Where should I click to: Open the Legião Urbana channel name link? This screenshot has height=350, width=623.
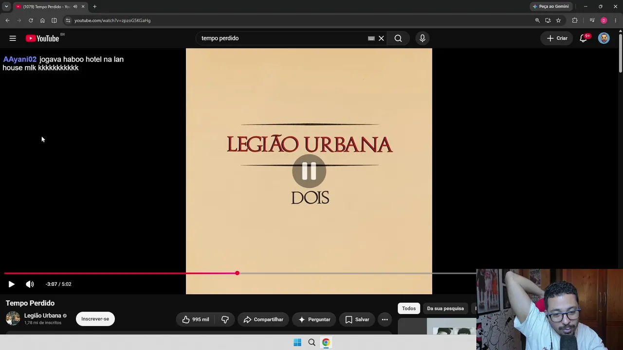pyautogui.click(x=43, y=315)
